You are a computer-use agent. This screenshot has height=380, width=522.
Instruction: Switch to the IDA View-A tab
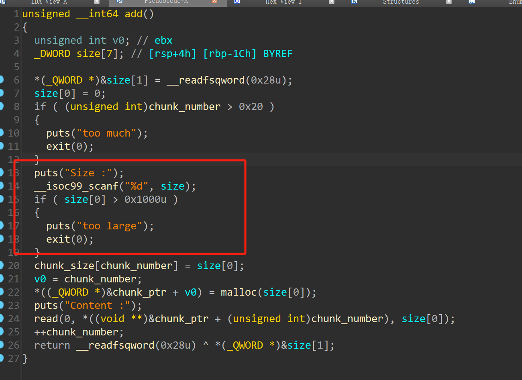coord(49,2)
